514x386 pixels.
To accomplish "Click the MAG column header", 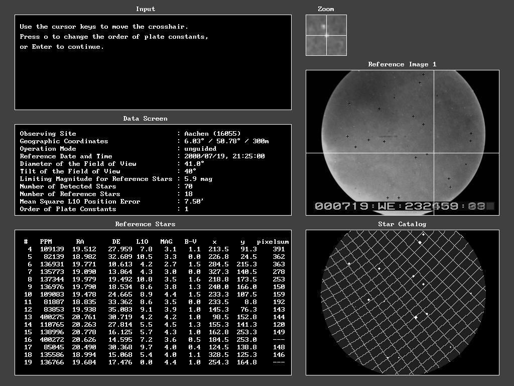I will [x=166, y=242].
